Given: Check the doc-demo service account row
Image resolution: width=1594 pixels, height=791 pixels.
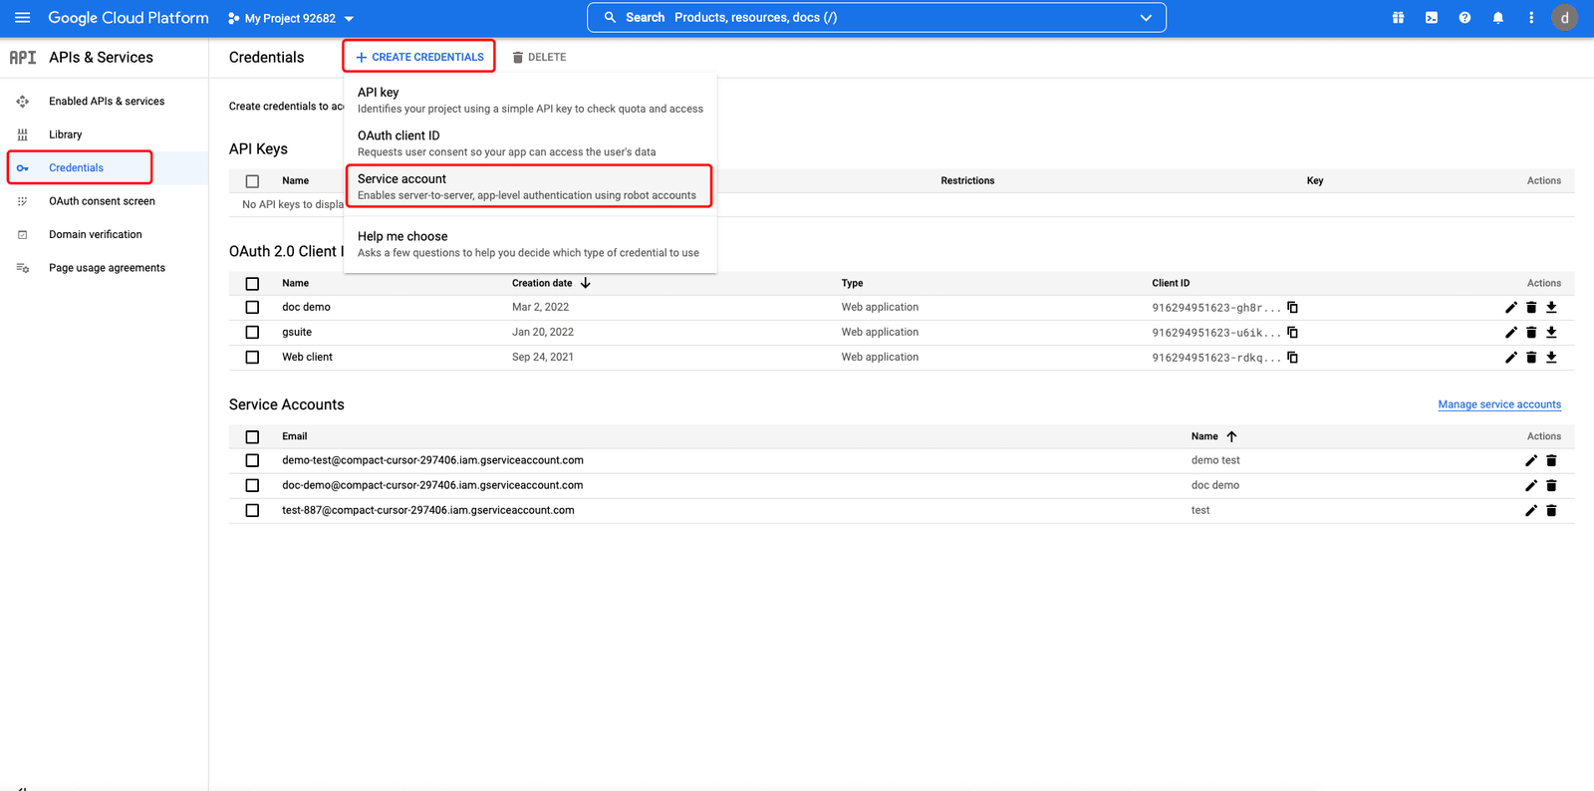Looking at the screenshot, I should (252, 486).
